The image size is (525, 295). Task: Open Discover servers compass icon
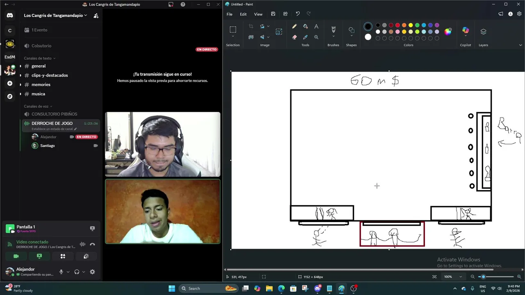[10, 96]
